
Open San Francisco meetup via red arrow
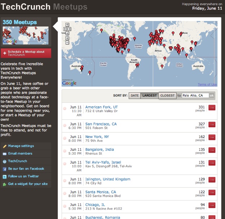tap(212, 125)
